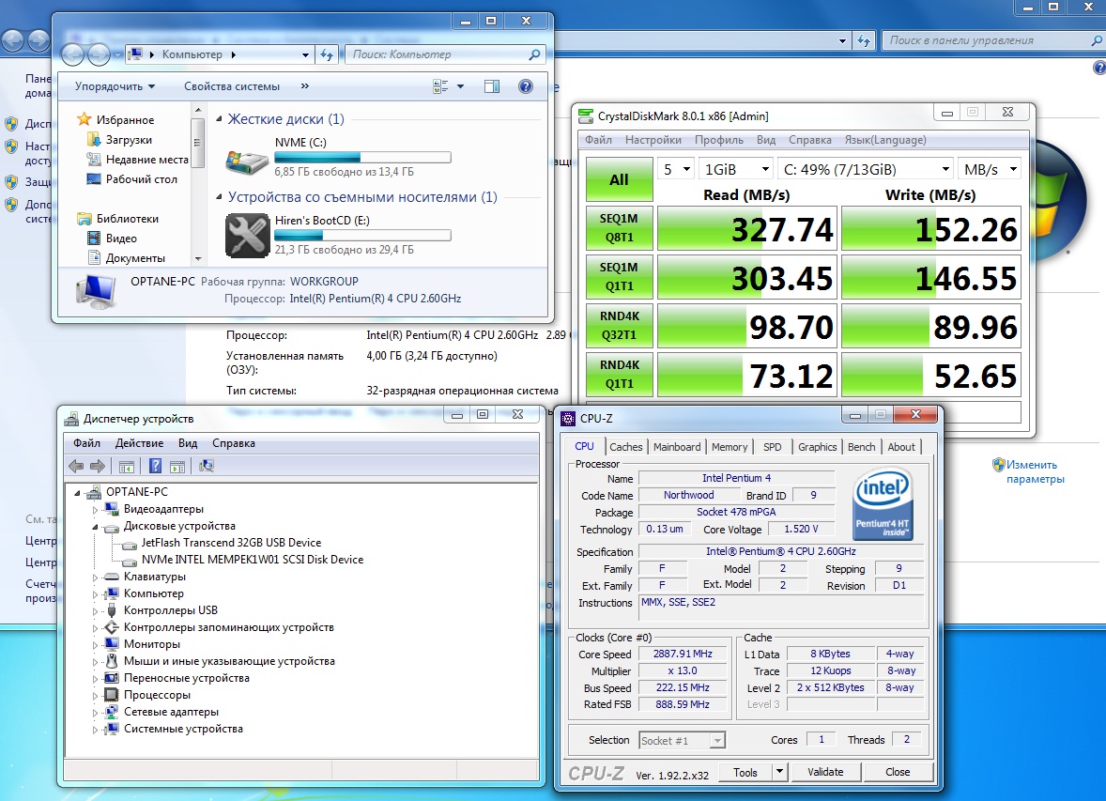
Task: Expand the Процессоры tree node
Action: point(95,696)
